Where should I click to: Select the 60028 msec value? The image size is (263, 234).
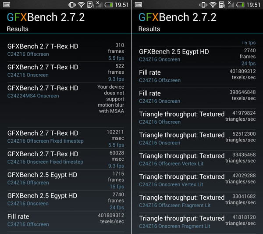click(x=117, y=156)
